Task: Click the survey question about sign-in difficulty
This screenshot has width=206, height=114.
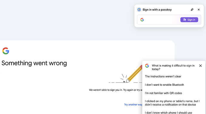Action: [173, 67]
